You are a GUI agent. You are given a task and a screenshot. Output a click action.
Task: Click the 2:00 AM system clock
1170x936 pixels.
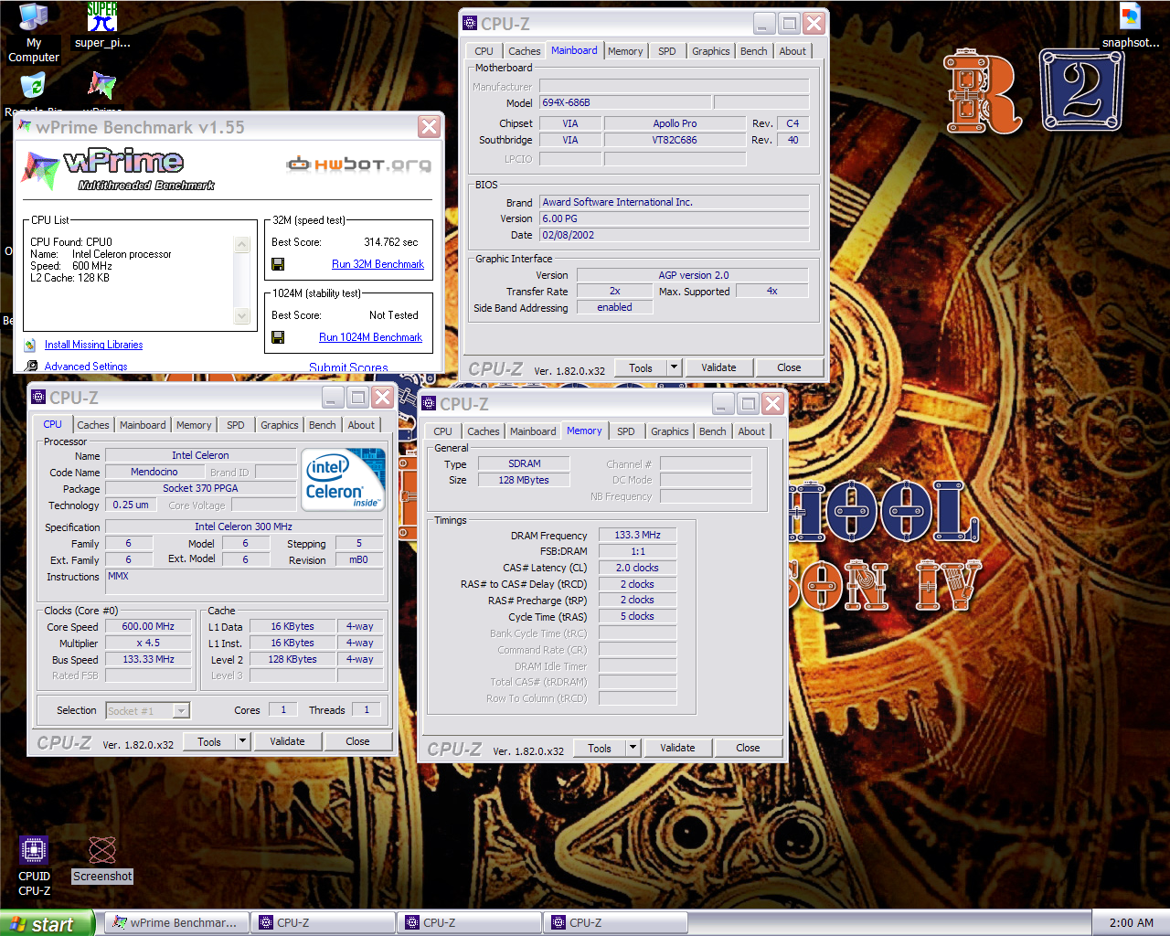tap(1131, 923)
